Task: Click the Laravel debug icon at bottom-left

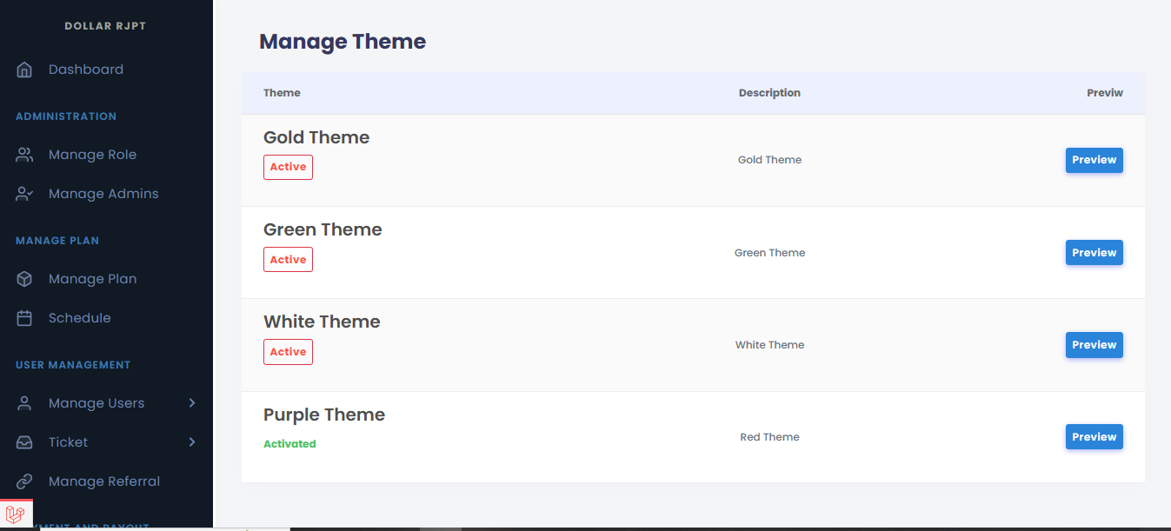Action: 16,514
